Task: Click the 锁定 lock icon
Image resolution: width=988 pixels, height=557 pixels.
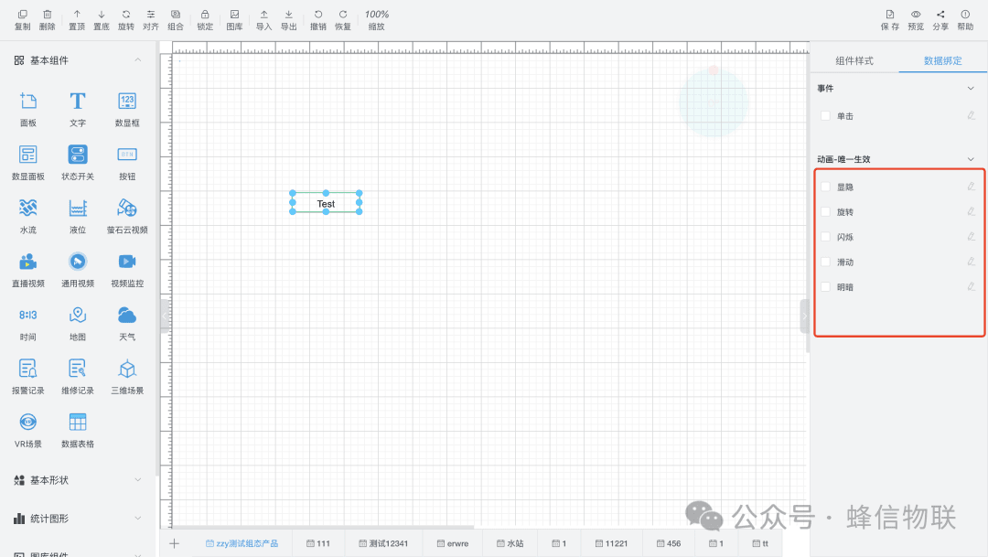Action: click(205, 19)
